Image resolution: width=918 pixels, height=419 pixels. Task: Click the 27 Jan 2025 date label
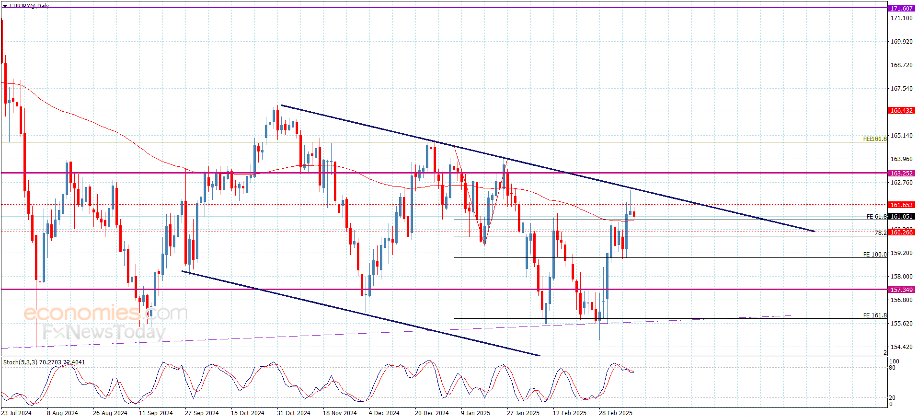click(x=523, y=413)
